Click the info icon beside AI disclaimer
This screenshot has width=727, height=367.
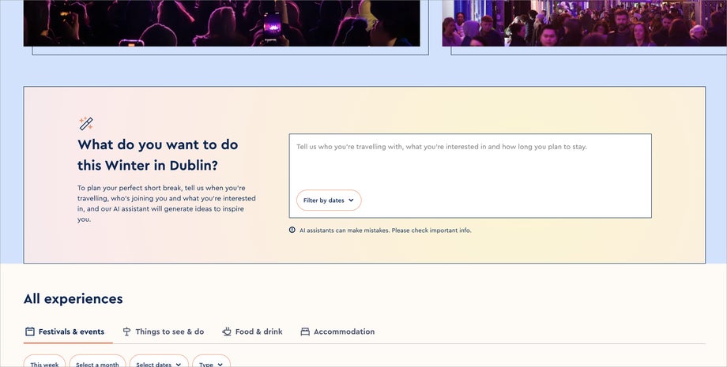(x=292, y=230)
